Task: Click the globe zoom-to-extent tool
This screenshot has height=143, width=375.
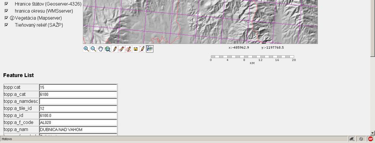Action: pyautogui.click(x=107, y=49)
